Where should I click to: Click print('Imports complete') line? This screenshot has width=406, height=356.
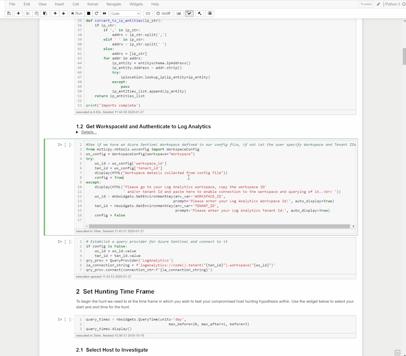point(113,106)
